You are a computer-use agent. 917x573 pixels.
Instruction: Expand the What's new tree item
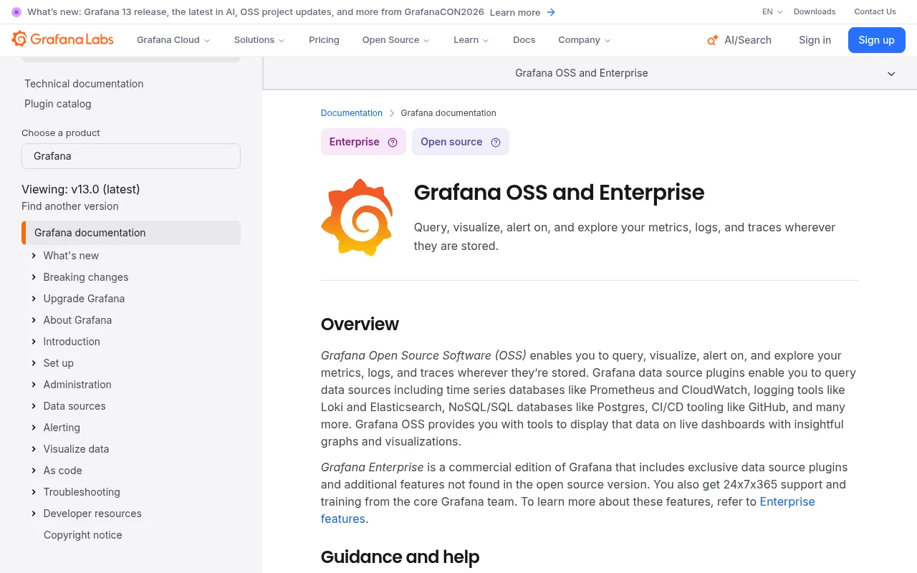(34, 256)
